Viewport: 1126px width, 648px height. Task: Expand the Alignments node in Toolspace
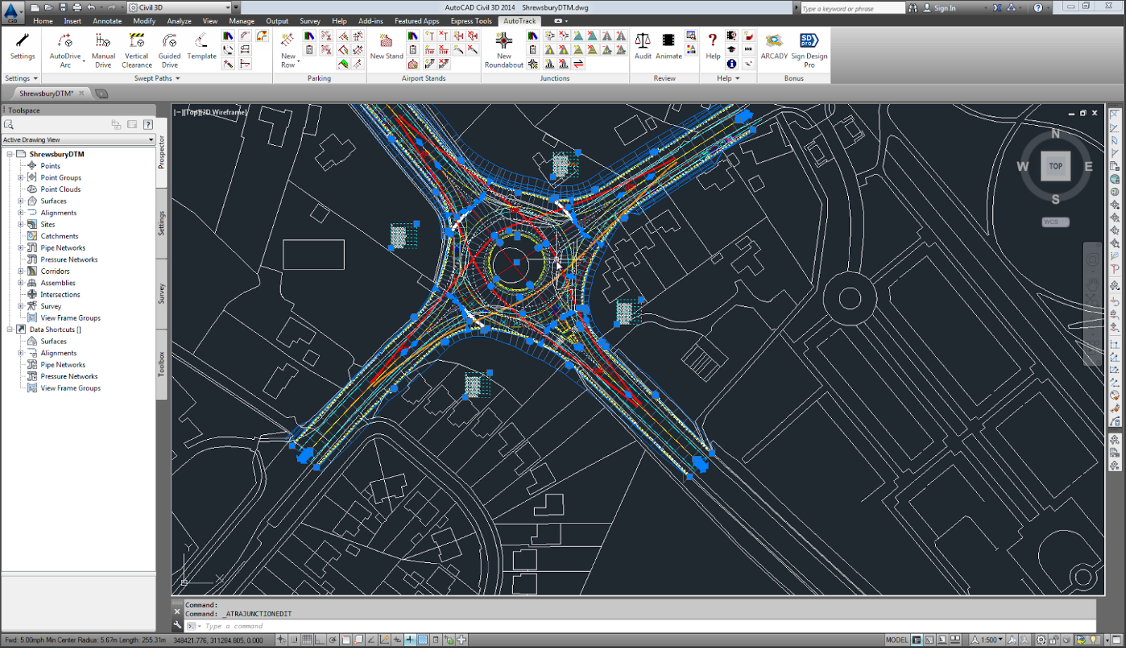(22, 212)
